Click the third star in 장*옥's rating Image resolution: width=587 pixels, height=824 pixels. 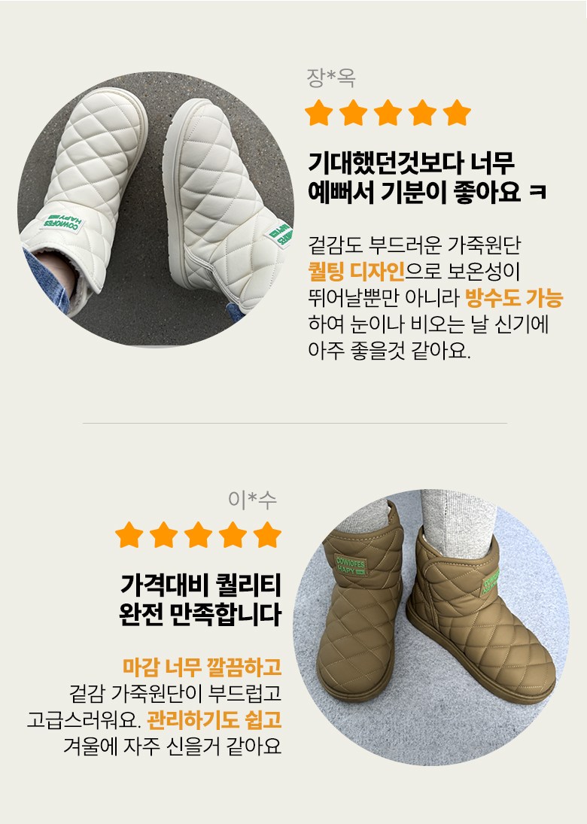(388, 113)
